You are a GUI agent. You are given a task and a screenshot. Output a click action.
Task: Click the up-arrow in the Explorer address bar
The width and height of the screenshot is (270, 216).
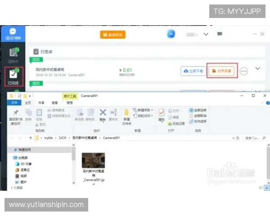[31, 138]
